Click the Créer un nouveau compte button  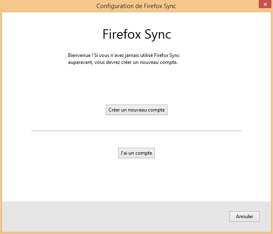point(136,110)
